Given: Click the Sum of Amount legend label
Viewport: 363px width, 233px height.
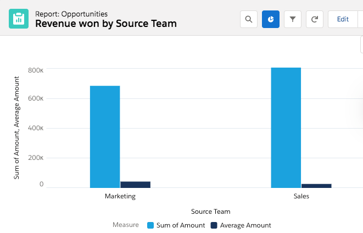Looking at the screenshot, I should pyautogui.click(x=181, y=225).
